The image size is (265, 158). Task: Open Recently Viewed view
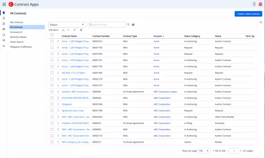(18, 37)
